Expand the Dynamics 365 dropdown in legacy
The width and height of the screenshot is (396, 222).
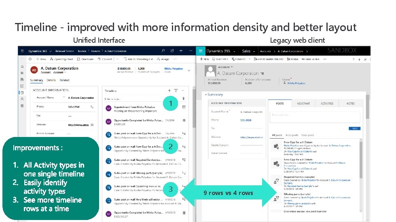click(x=234, y=51)
